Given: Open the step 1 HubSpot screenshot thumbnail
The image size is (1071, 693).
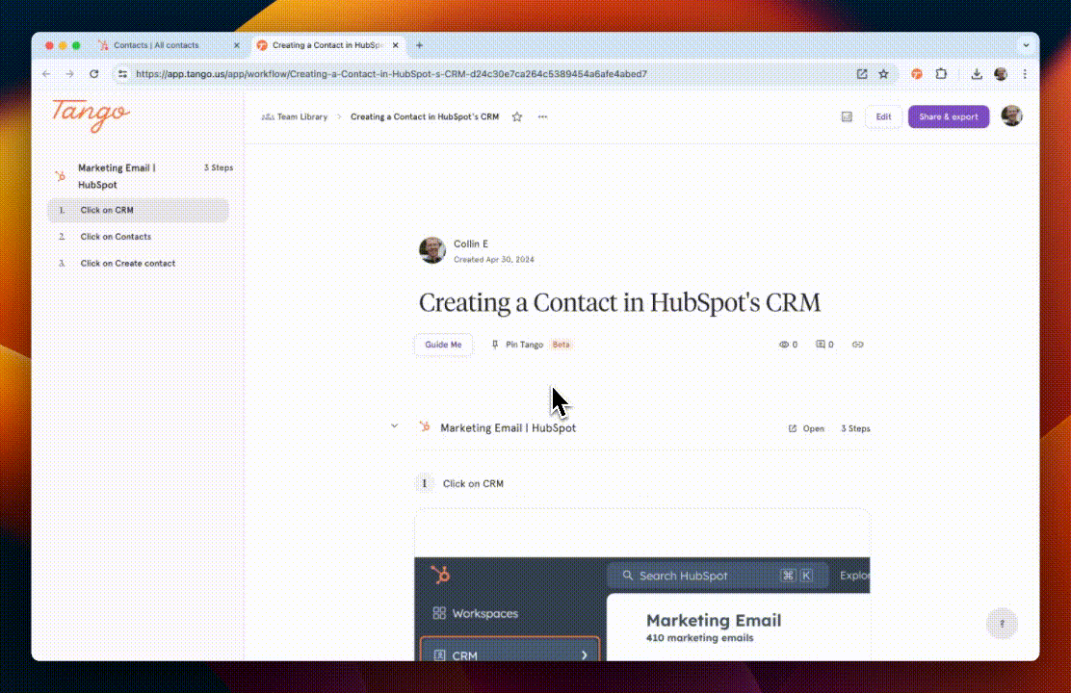Looking at the screenshot, I should pyautogui.click(x=642, y=584).
